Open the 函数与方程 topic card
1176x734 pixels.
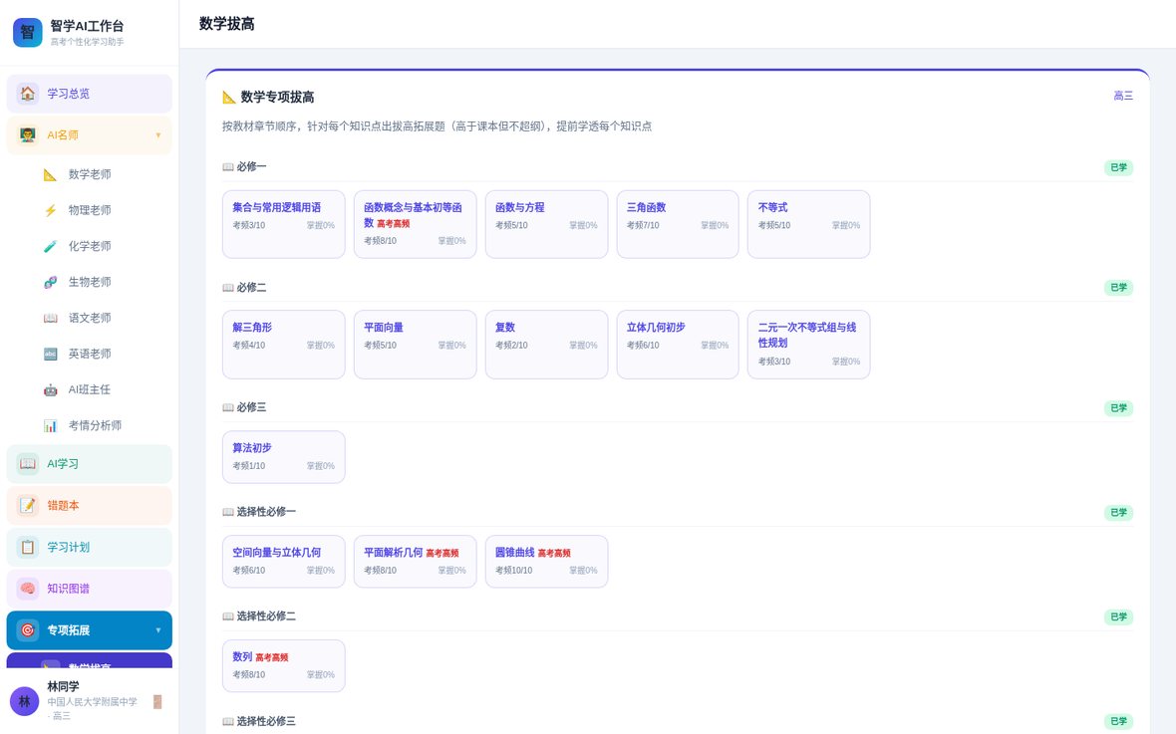pos(546,224)
